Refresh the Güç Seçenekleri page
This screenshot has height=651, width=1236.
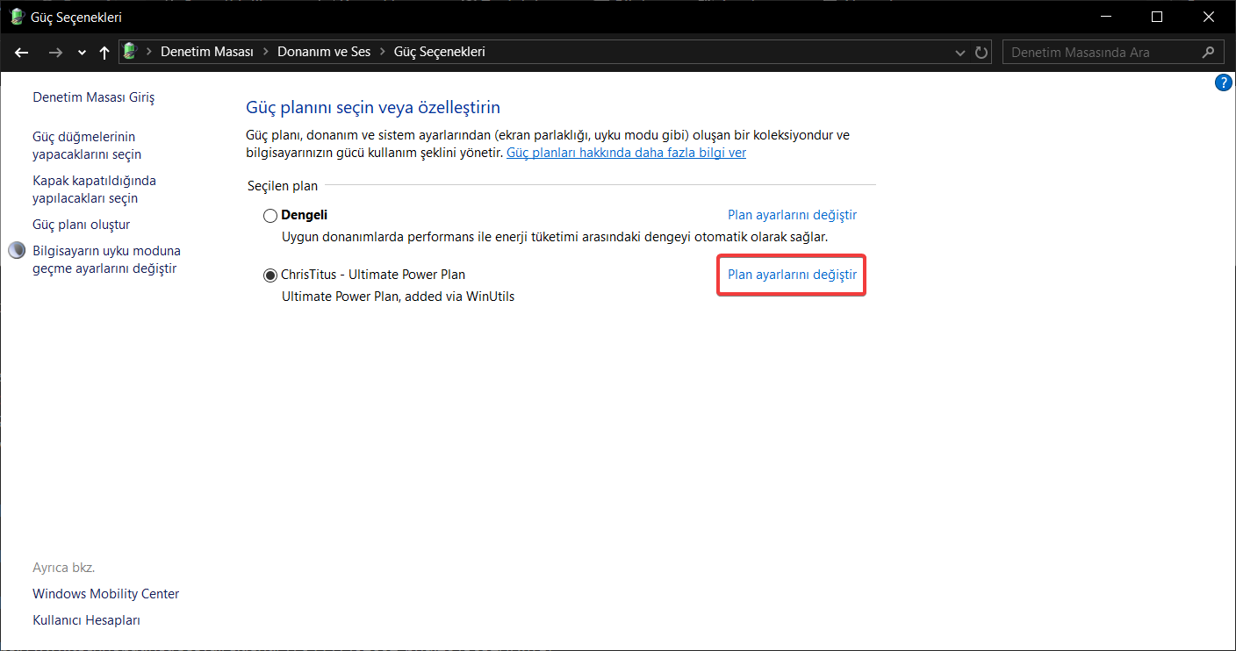coord(982,53)
